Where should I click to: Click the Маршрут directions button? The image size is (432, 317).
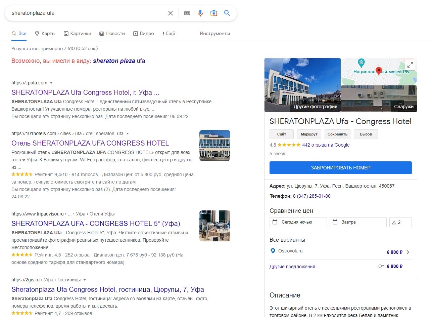309,134
